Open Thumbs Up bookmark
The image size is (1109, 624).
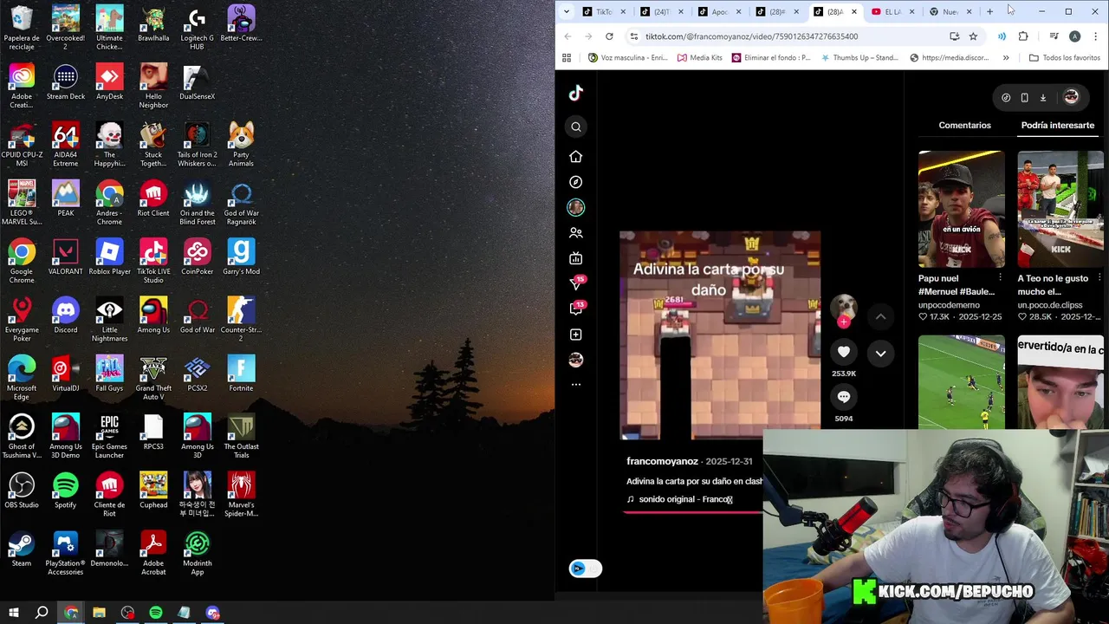tap(859, 58)
